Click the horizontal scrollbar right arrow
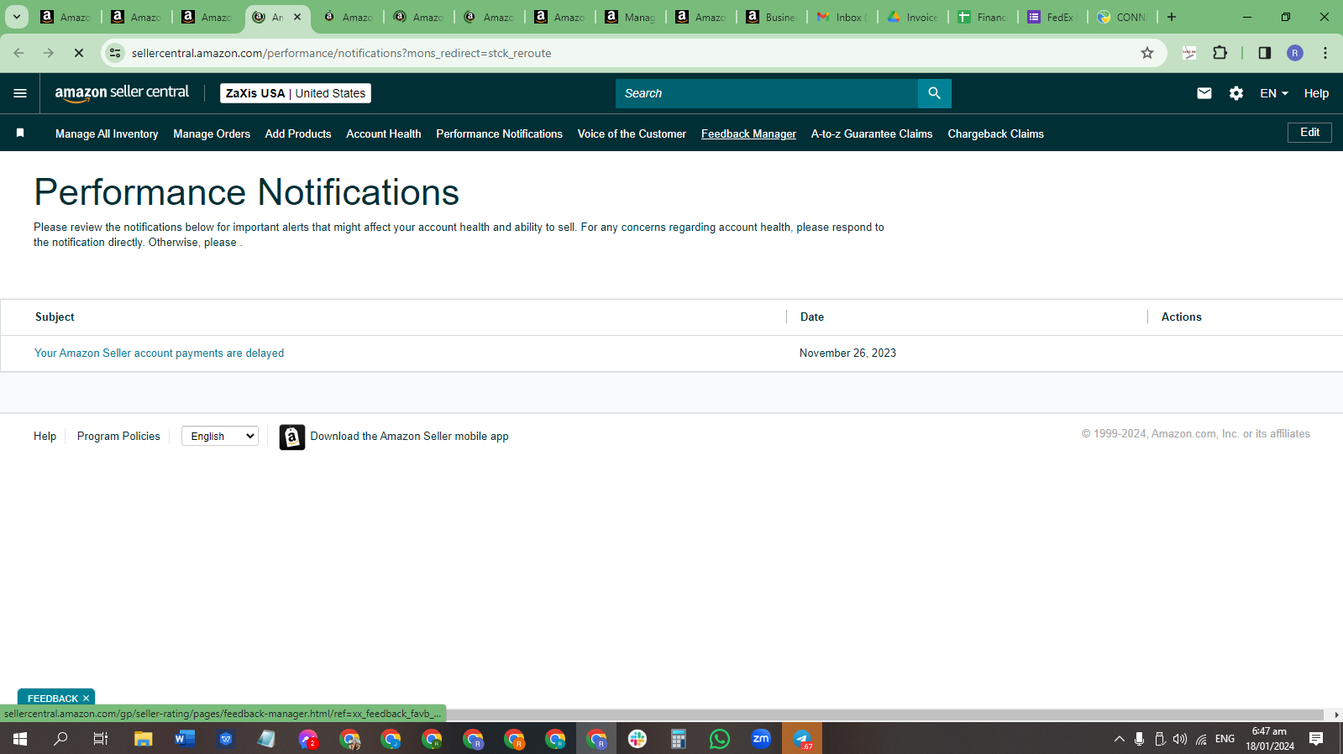 [x=1336, y=715]
